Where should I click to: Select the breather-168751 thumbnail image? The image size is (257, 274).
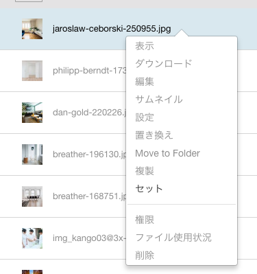point(32,196)
